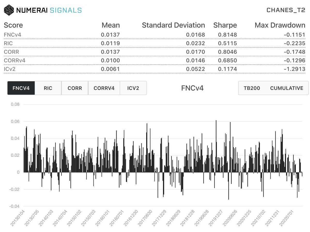
Task: Click the tallest bar in the chart
Action: 216,145
